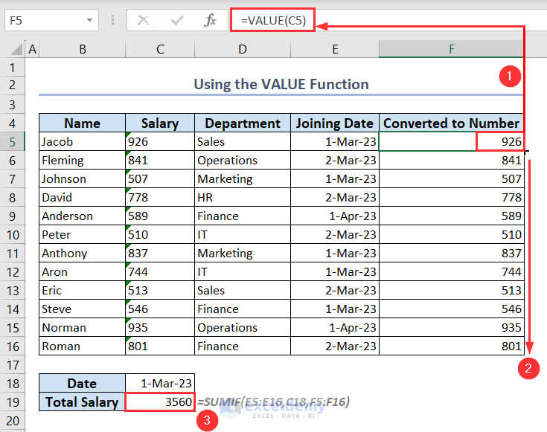Select row 20 header
The width and height of the screenshot is (547, 432).
12,421
